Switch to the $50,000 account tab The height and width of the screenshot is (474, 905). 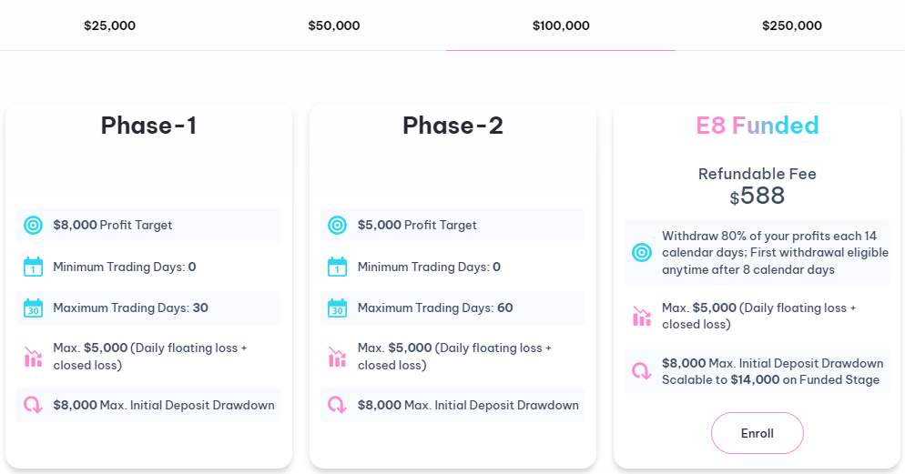(333, 25)
